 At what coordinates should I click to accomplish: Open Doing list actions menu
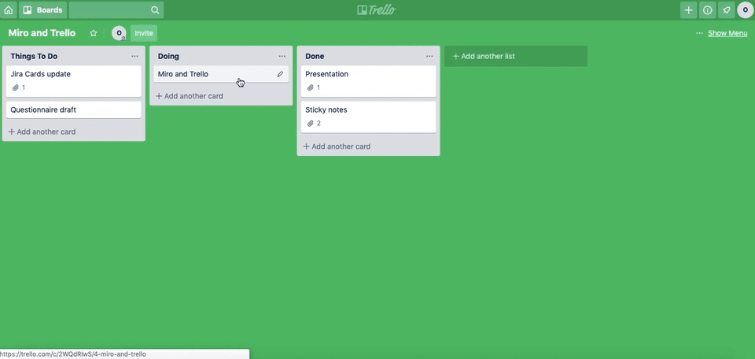(x=282, y=57)
